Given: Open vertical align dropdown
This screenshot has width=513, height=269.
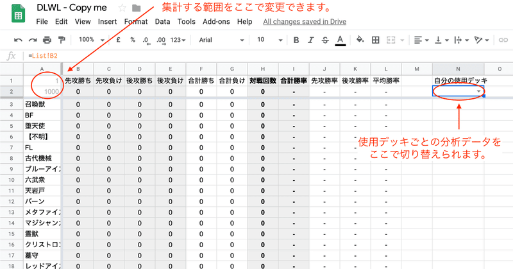Looking at the screenshot, I should tap(441, 40).
